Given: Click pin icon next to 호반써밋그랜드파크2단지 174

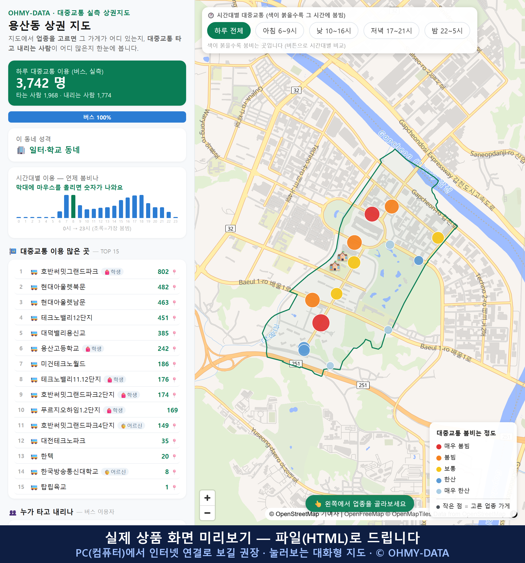Looking at the screenshot, I should coord(174,395).
